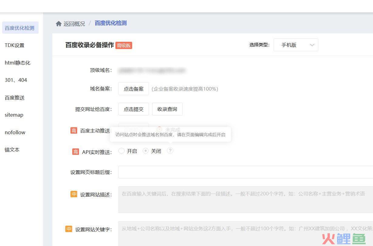Click the home icon beside 返回概况
373x246 pixels.
[x=59, y=23]
